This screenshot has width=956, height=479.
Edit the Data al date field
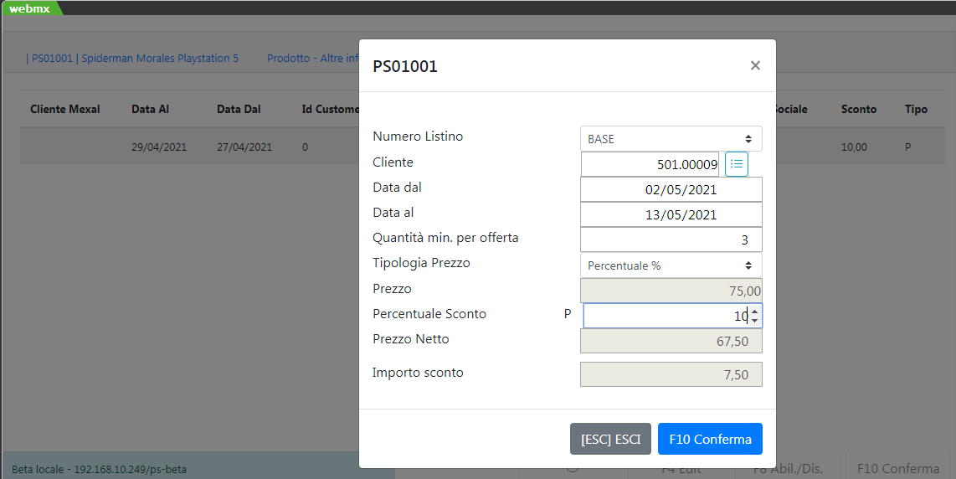(x=671, y=215)
